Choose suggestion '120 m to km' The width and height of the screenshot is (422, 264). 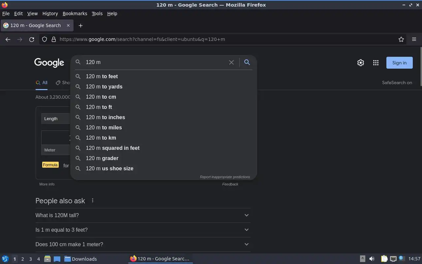[x=164, y=138]
